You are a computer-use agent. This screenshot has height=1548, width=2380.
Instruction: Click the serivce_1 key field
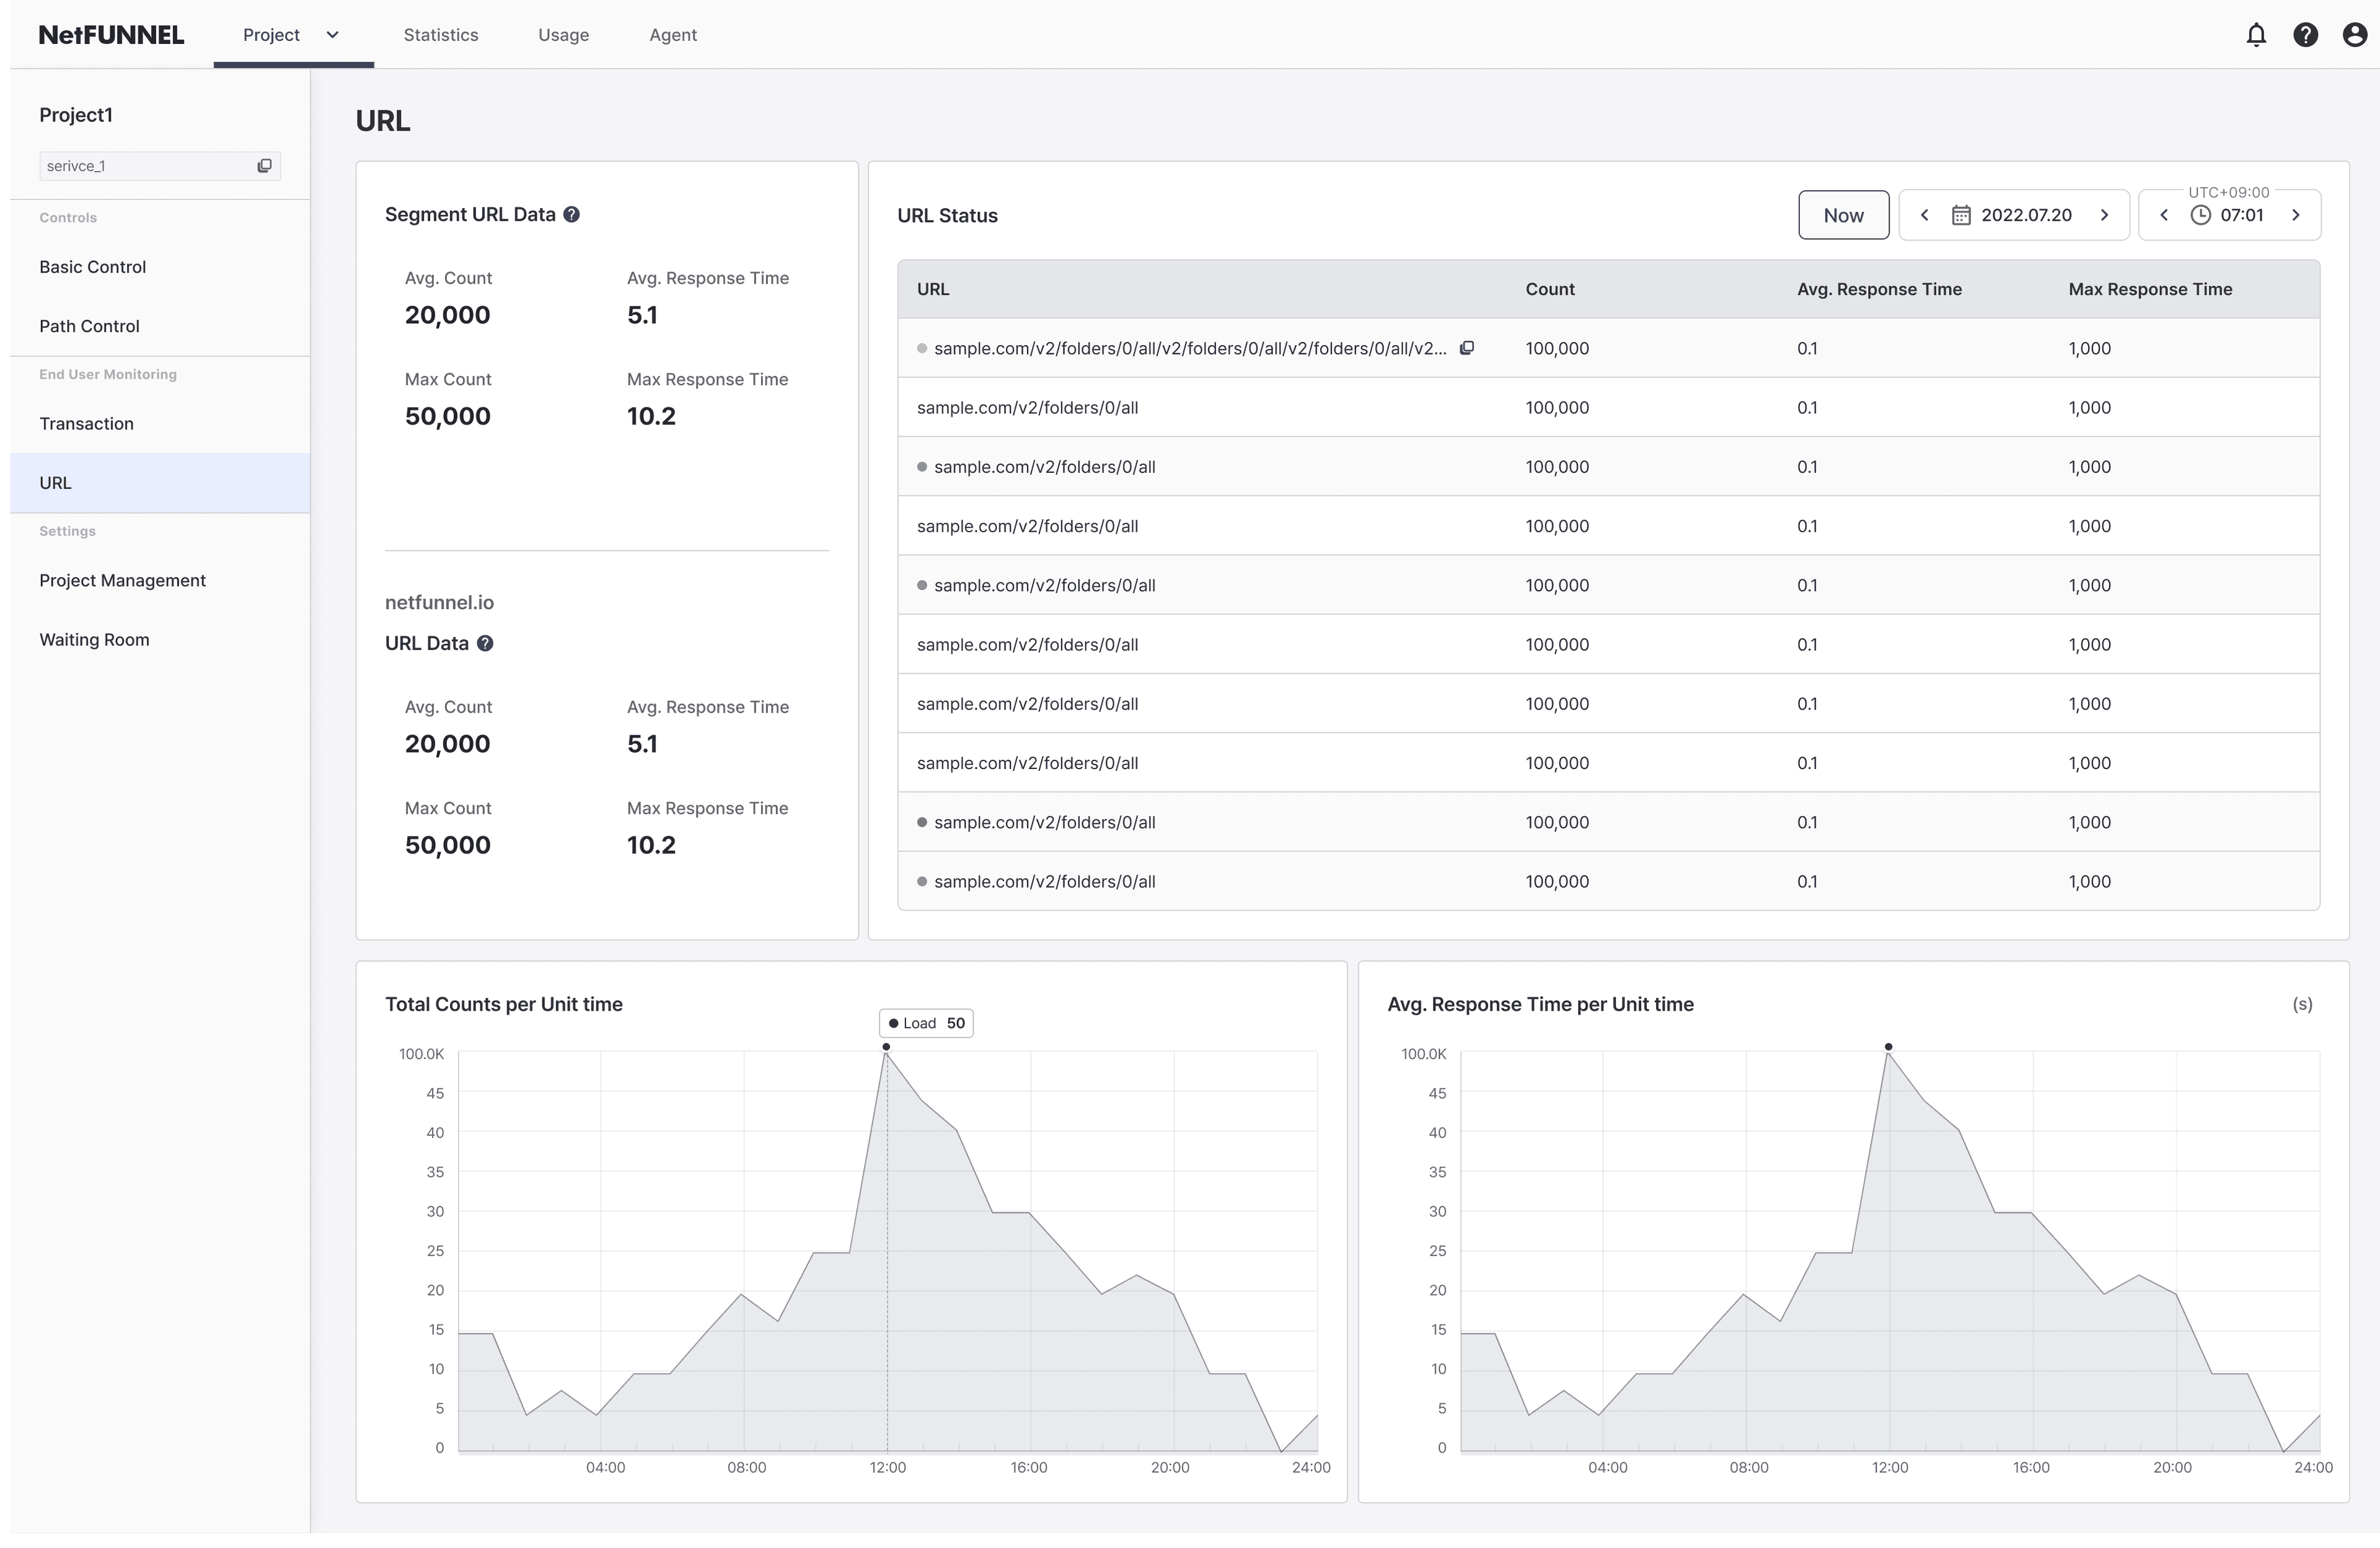point(160,166)
